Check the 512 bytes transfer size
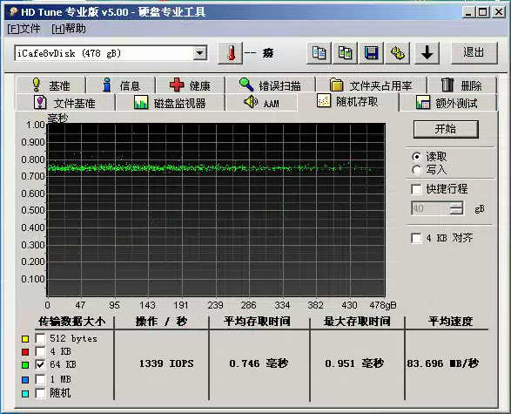 click(40, 338)
